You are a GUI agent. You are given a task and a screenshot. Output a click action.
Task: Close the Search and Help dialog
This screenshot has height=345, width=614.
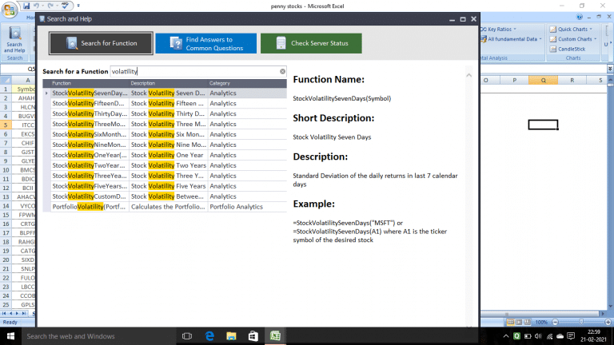(x=474, y=19)
